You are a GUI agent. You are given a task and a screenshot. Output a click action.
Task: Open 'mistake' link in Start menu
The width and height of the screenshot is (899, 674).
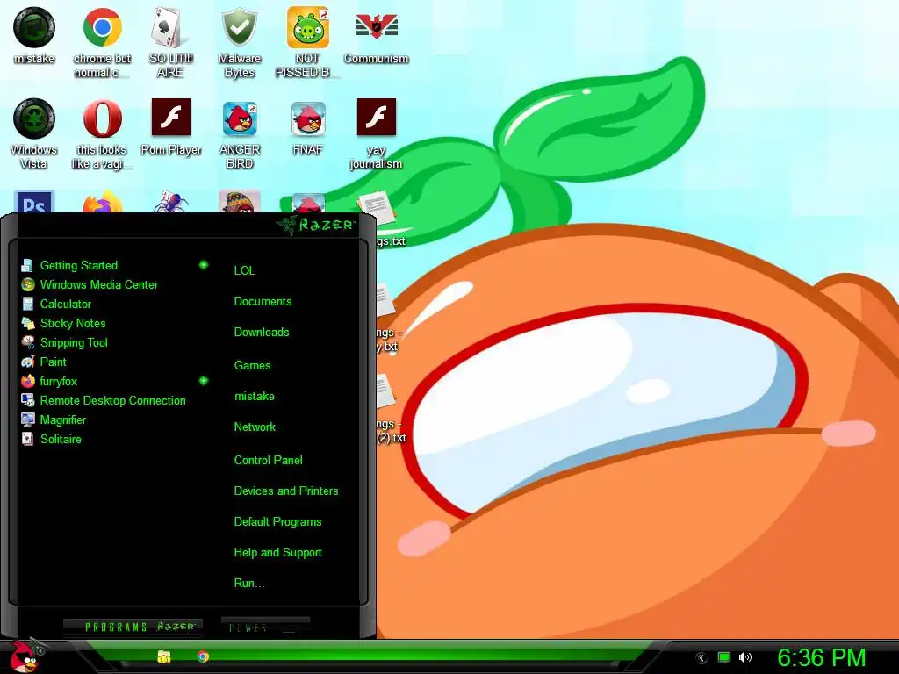point(254,396)
